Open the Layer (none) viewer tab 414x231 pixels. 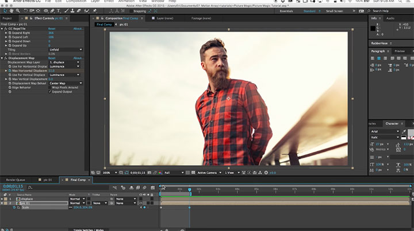click(x=165, y=18)
